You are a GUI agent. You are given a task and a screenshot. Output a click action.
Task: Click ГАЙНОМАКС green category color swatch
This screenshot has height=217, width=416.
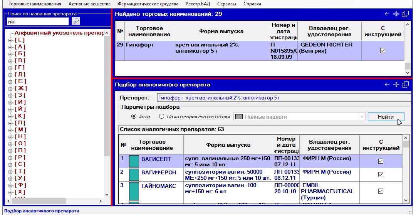point(134,191)
